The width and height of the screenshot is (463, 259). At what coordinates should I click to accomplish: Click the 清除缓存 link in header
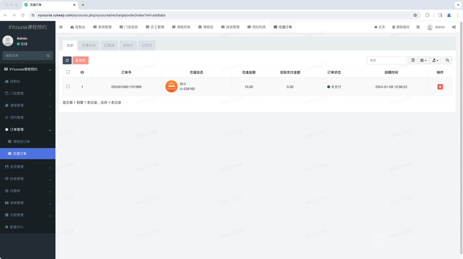click(x=401, y=27)
